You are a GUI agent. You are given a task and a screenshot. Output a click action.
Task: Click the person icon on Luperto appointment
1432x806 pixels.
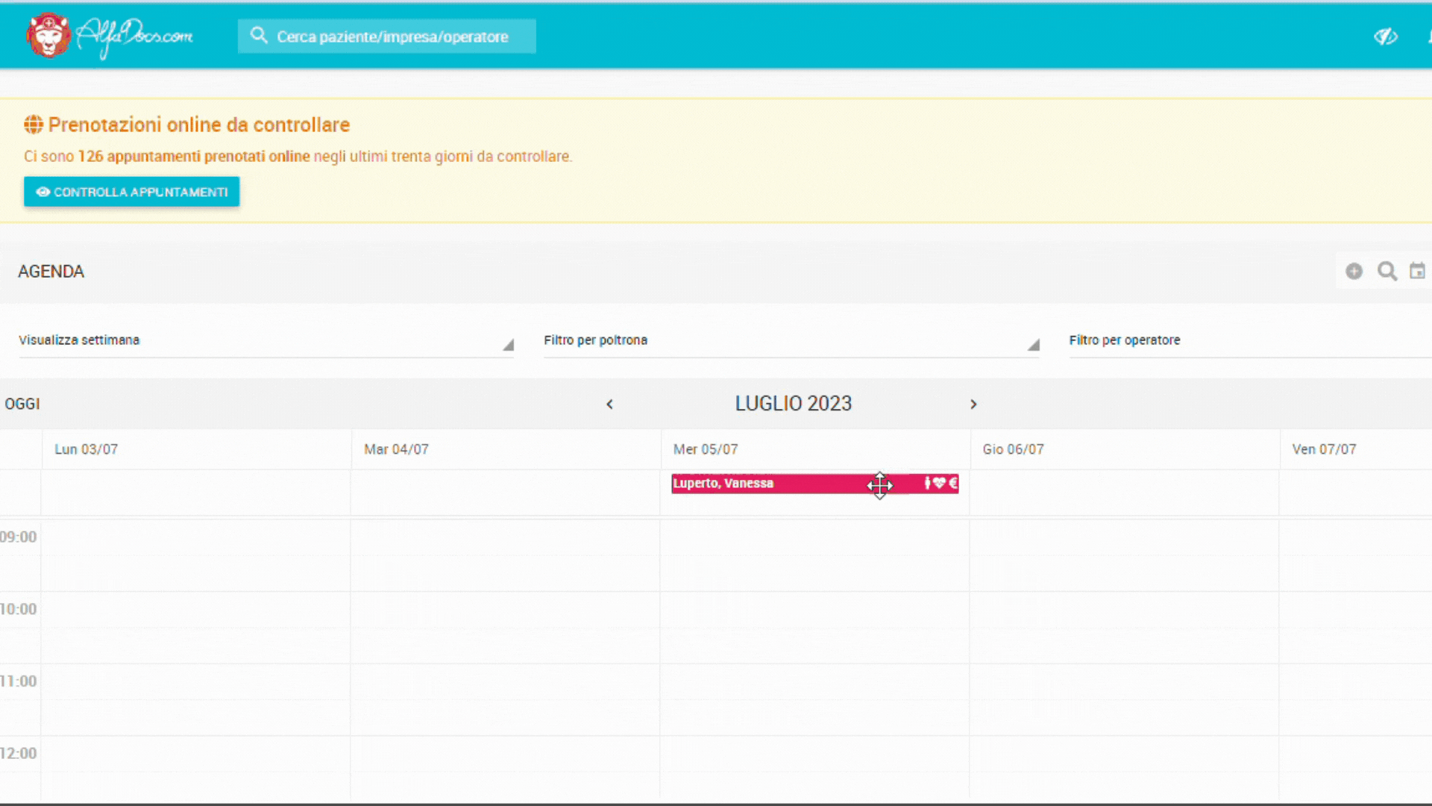(x=927, y=483)
